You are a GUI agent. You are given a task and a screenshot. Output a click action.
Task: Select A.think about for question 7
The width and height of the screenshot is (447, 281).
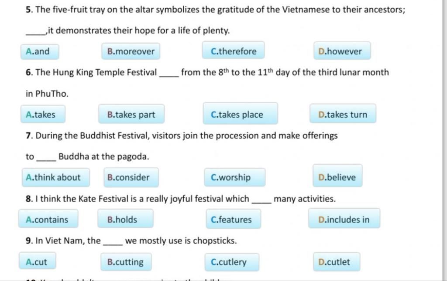56,177
